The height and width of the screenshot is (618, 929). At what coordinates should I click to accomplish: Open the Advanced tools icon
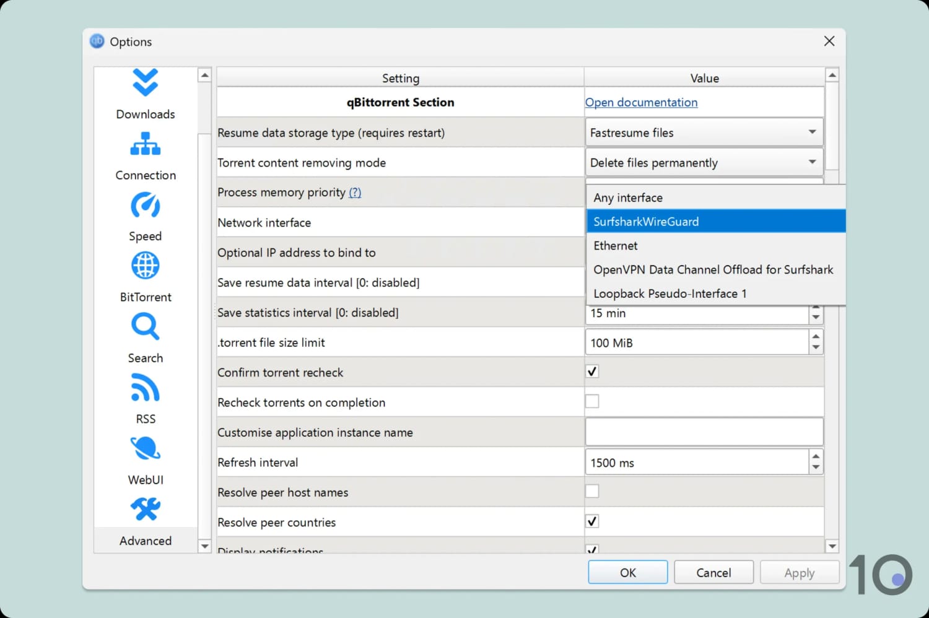(145, 509)
